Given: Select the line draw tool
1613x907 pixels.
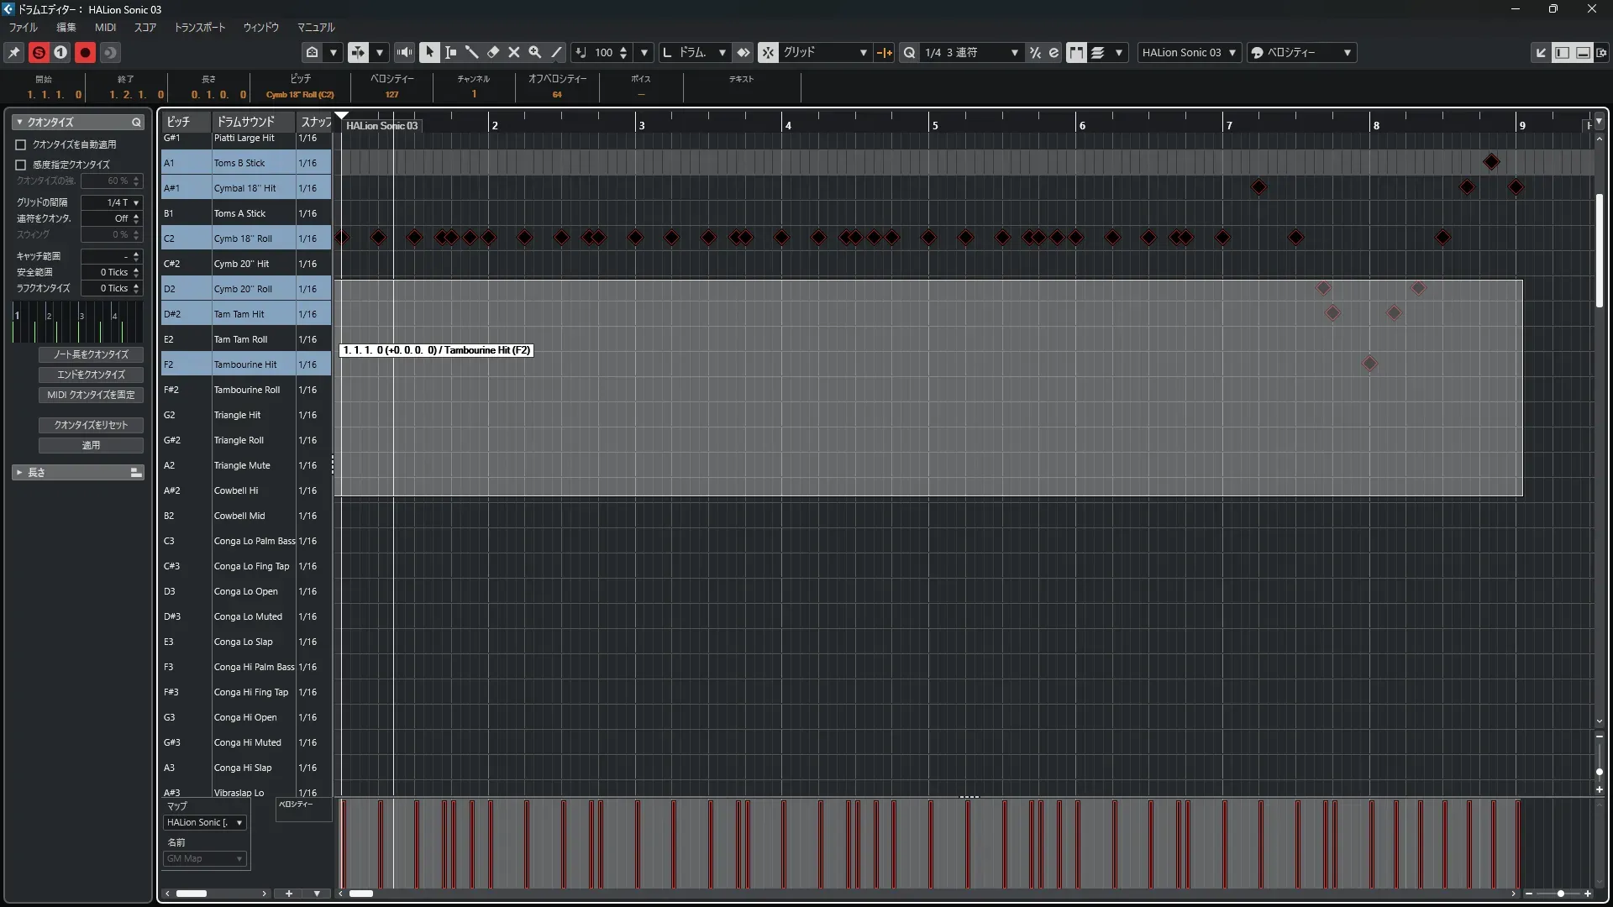Looking at the screenshot, I should pos(556,52).
